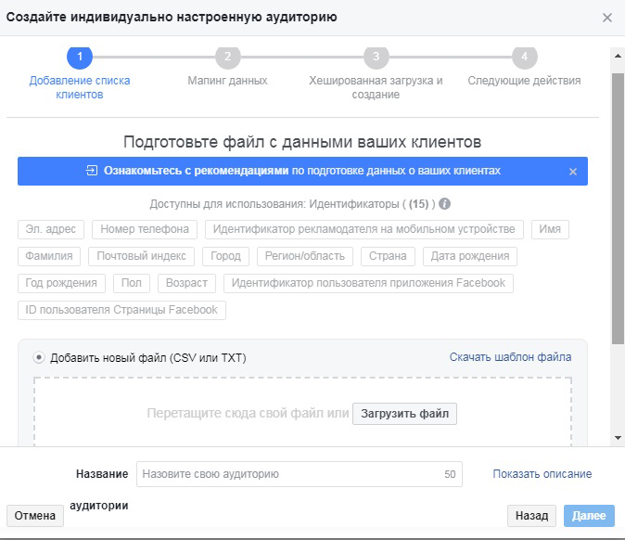Click the Далее button
The width and height of the screenshot is (625, 540).
tap(589, 516)
